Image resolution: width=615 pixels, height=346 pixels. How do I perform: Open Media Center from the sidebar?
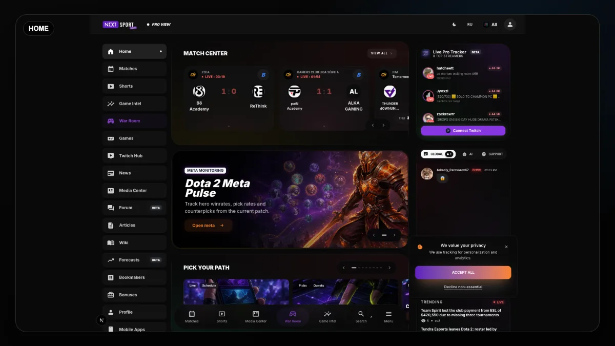click(134, 191)
